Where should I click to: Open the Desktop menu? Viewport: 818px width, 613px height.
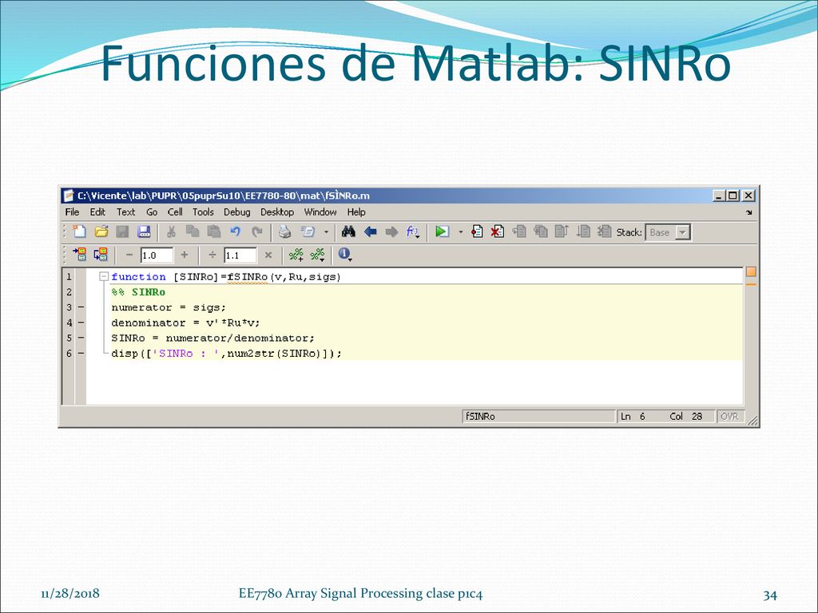(277, 212)
